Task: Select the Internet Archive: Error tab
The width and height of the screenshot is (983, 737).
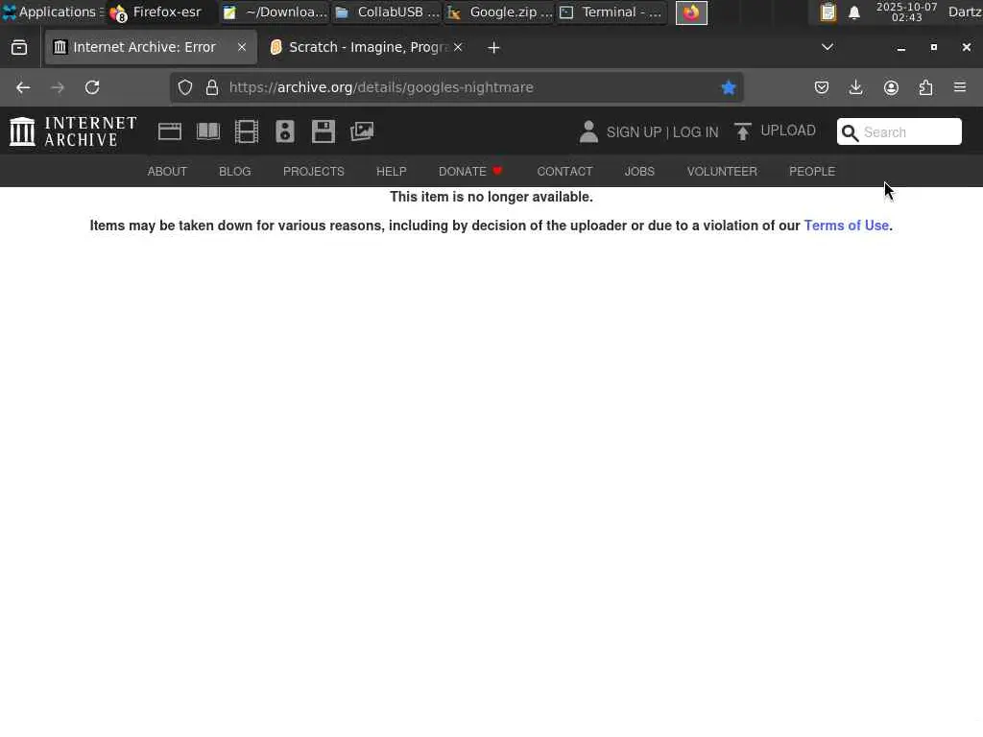Action: [151, 48]
